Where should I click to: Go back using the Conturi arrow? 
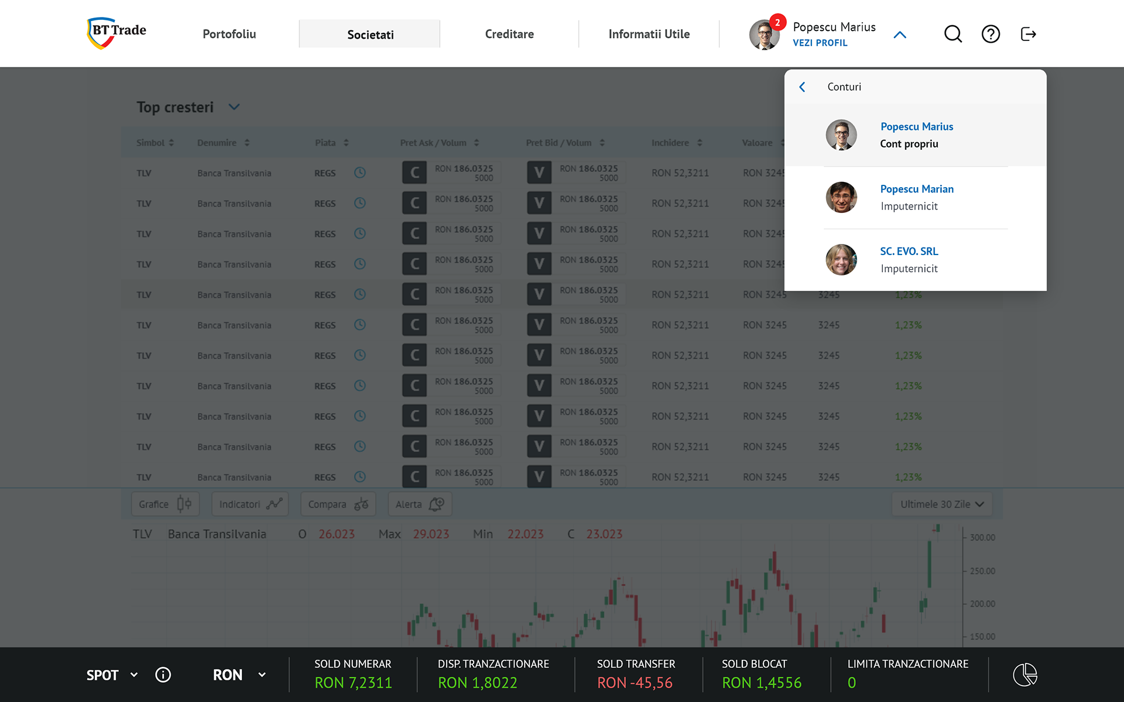[x=802, y=87]
